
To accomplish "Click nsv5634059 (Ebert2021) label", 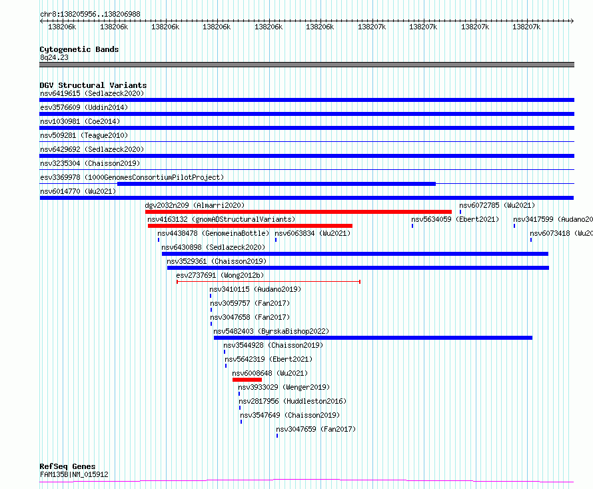I will [455, 219].
